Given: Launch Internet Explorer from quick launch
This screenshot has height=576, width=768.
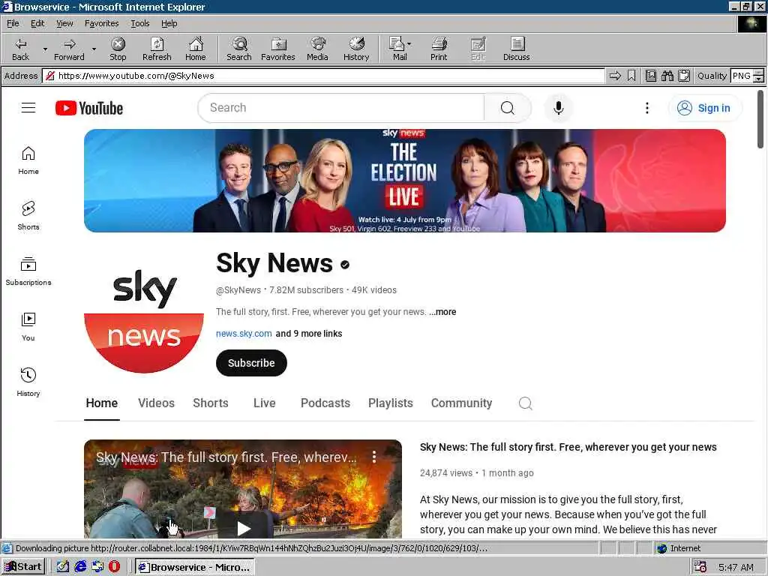Looking at the screenshot, I should pyautogui.click(x=79, y=567).
